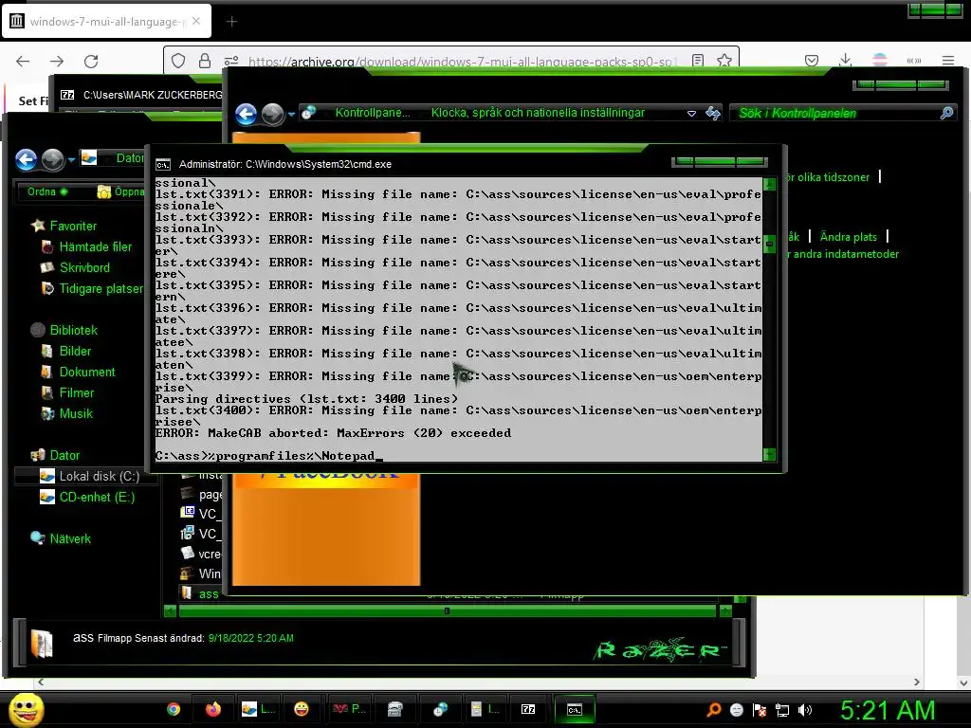Click the Save to Pocket icon
971x728 pixels.
pos(812,61)
